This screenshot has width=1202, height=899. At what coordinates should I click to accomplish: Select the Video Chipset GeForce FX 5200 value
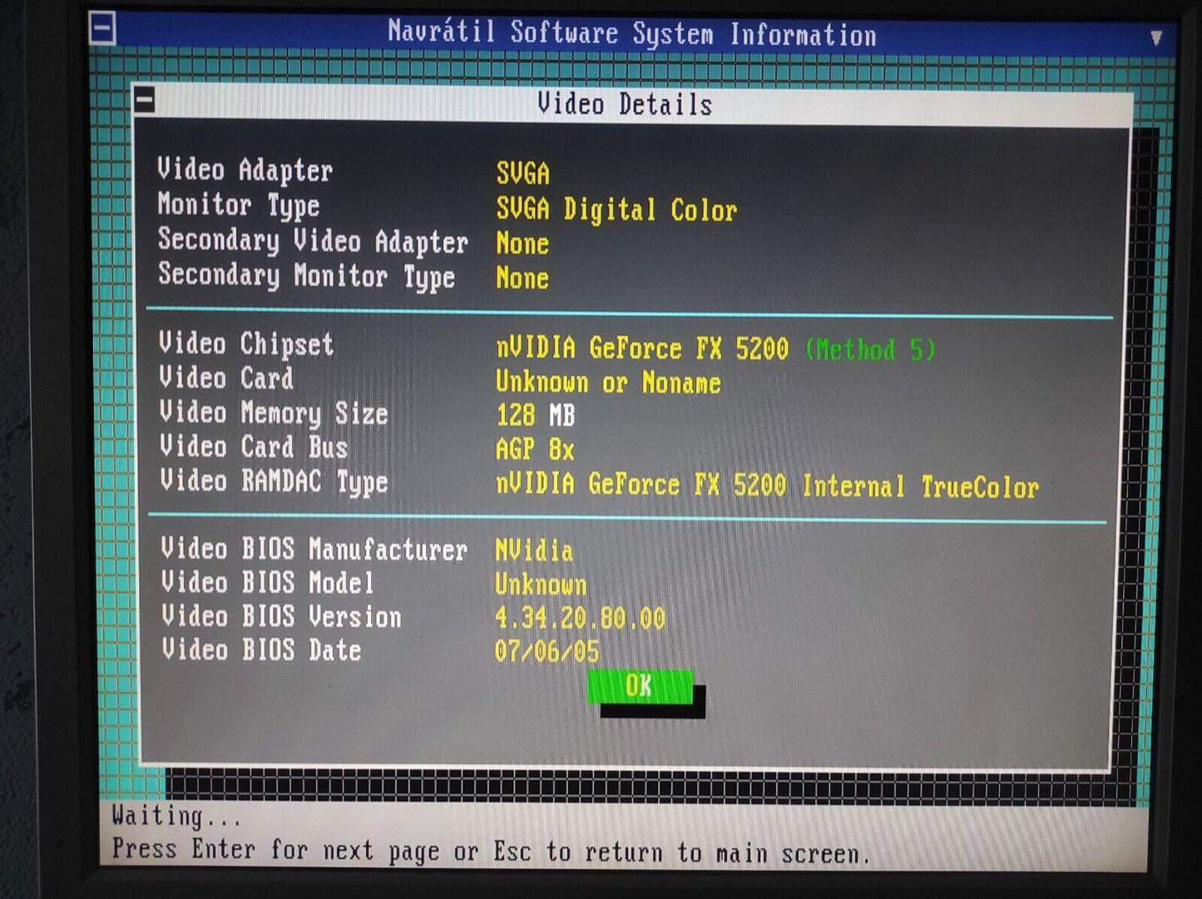point(641,348)
